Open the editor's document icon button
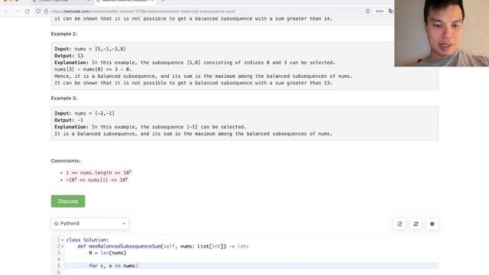 [x=400, y=224]
